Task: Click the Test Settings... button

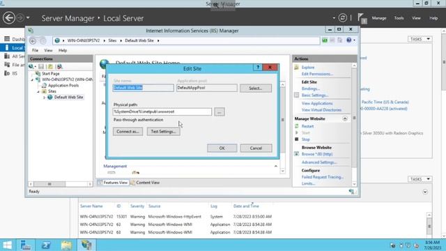Action: tap(163, 132)
